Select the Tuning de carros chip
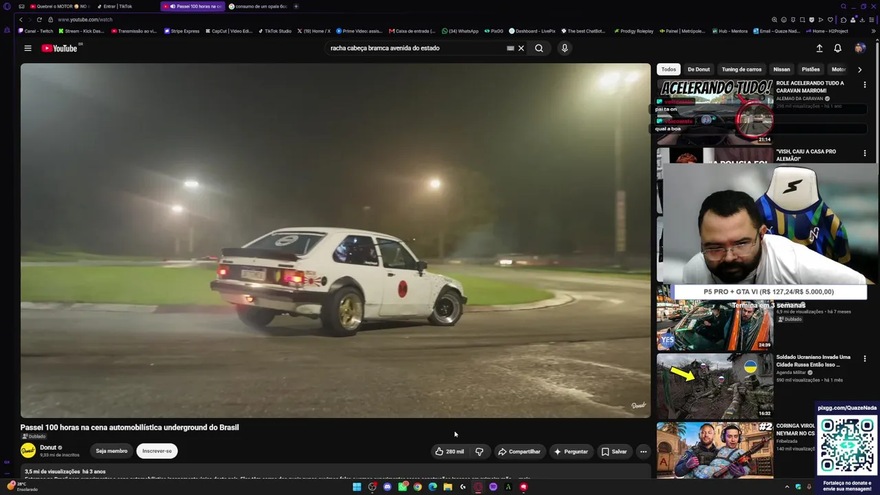This screenshot has width=880, height=495. click(742, 69)
